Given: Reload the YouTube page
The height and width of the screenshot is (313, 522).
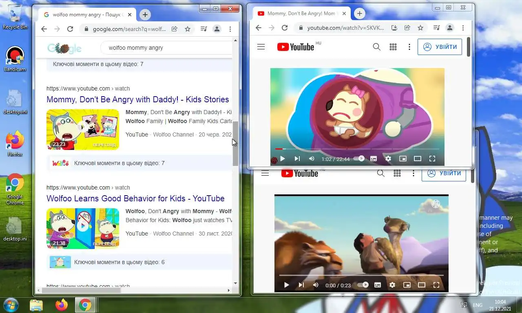Looking at the screenshot, I should [285, 28].
